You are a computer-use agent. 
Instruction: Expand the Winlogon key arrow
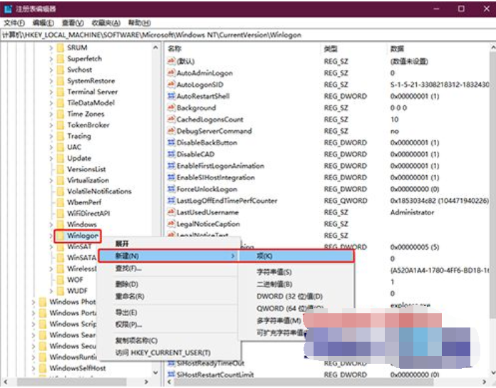pos(51,236)
